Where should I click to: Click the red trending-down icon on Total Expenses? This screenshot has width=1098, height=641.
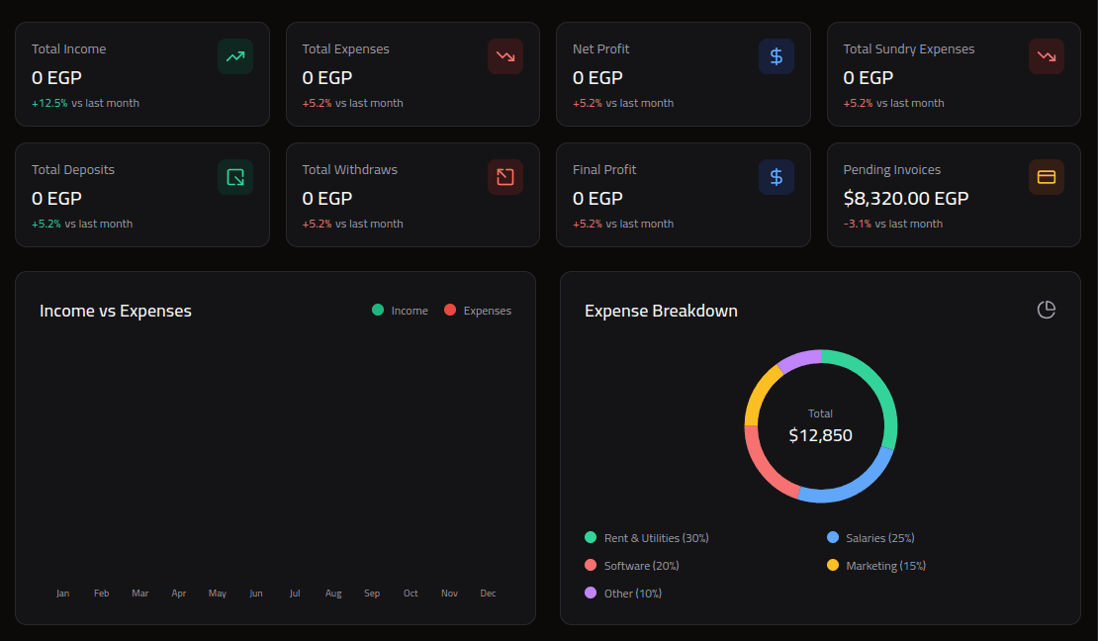505,56
